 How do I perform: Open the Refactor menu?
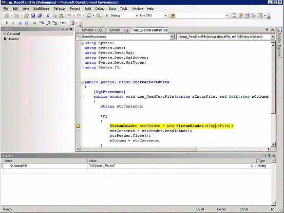click(60, 9)
